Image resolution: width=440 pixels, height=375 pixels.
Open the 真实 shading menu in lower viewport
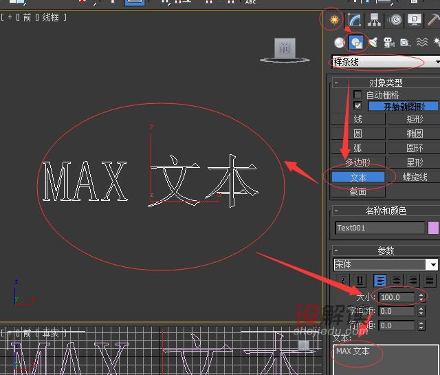pos(50,333)
